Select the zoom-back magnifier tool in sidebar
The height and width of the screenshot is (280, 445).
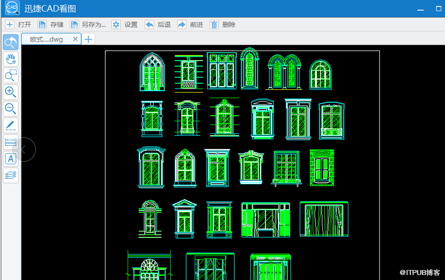11,42
